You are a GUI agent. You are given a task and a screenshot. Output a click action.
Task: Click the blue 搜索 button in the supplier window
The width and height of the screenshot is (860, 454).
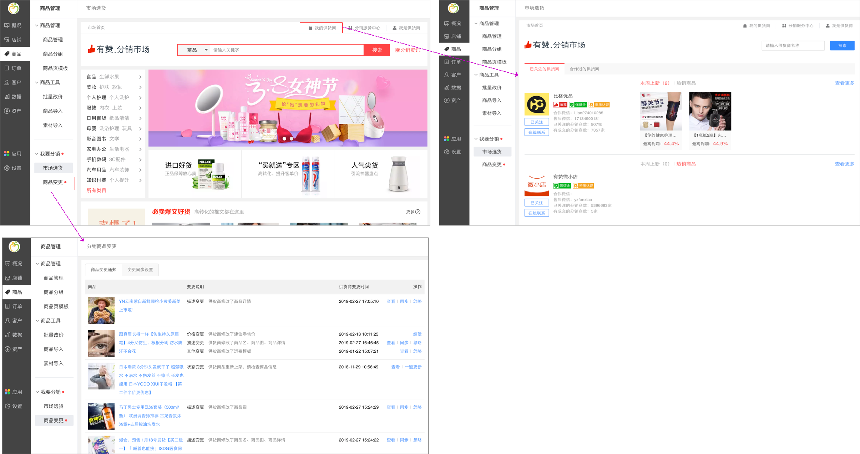(842, 46)
